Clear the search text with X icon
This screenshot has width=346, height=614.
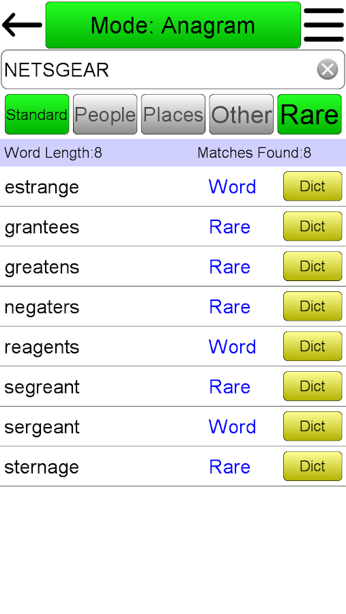327,70
